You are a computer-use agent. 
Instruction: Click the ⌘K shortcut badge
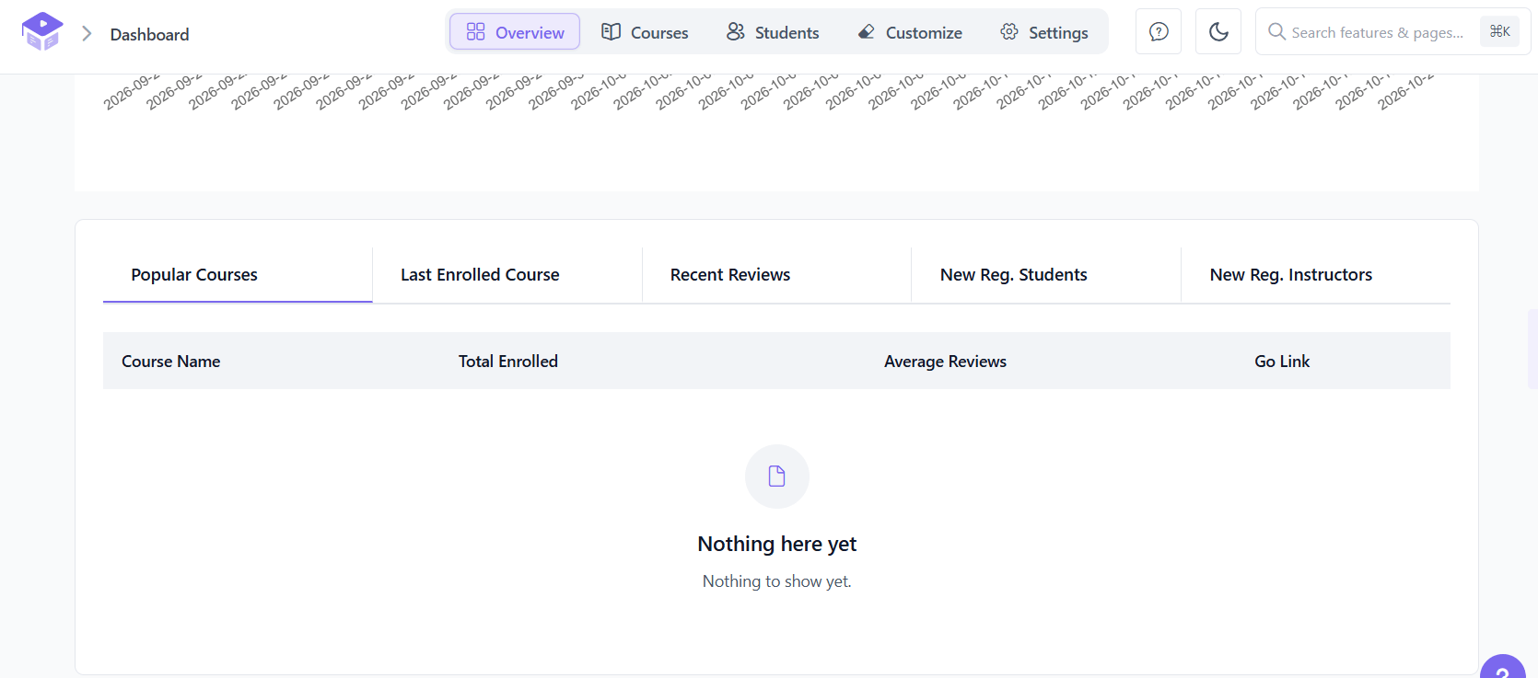[1499, 32]
